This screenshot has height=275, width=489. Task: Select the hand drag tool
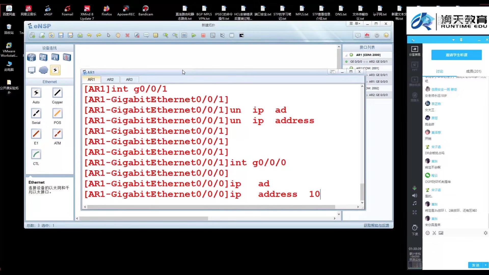pos(118,35)
